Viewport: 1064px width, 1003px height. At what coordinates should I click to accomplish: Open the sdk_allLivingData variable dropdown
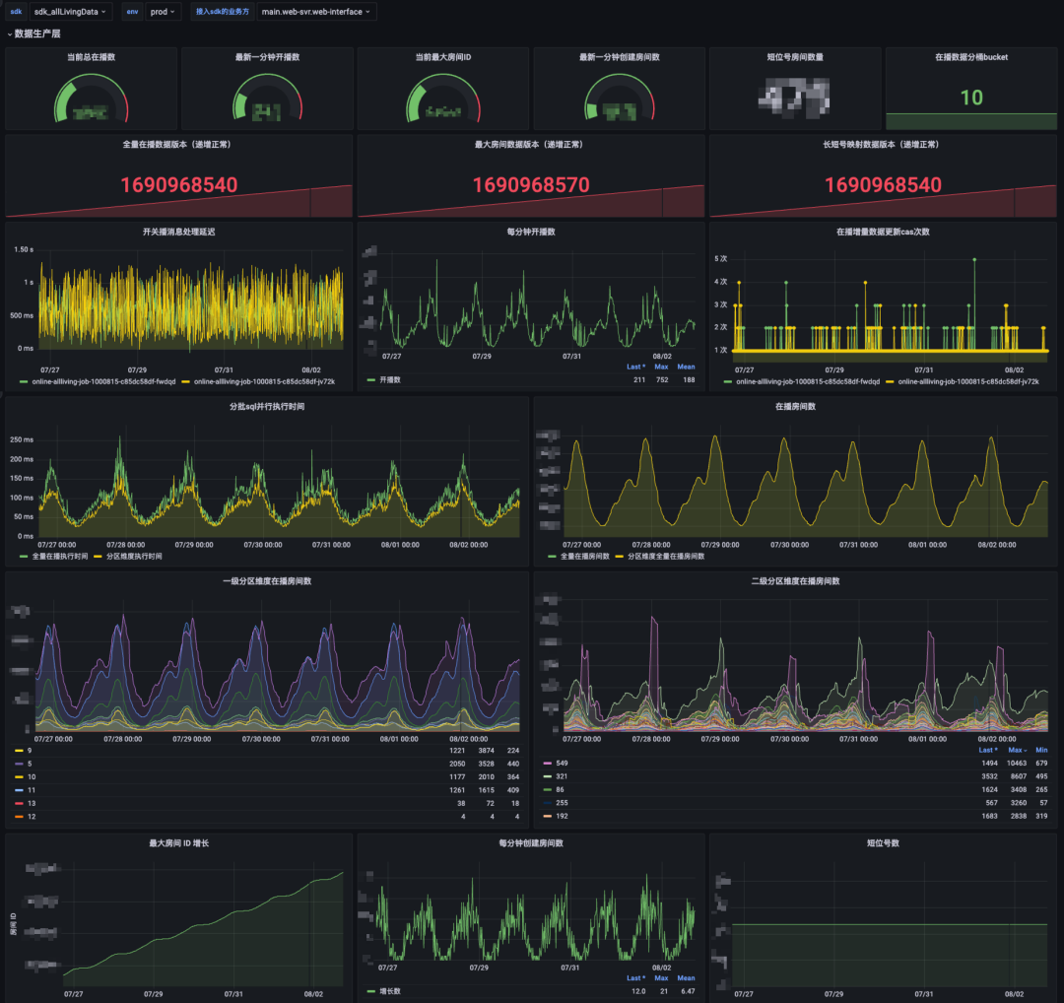click(71, 12)
